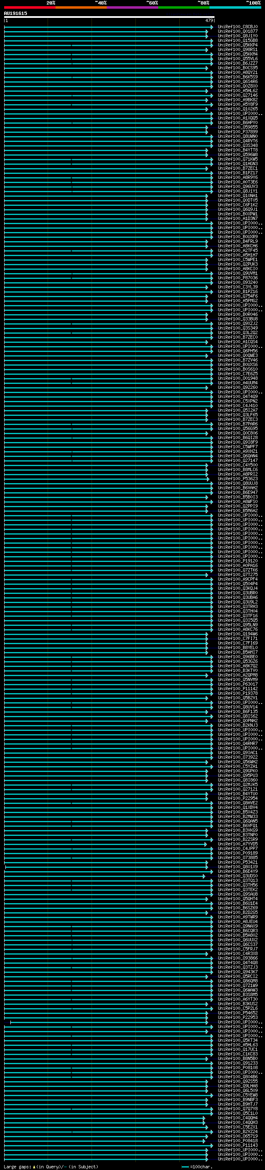Open hit UniRef100_Q5KKP4
The height and width of the screenshot is (1170, 265).
coord(238,45)
